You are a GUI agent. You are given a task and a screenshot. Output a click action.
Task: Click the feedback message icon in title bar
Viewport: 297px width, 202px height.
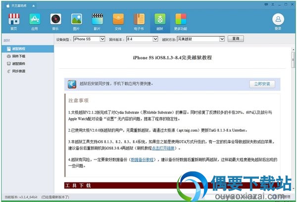tap(266, 4)
